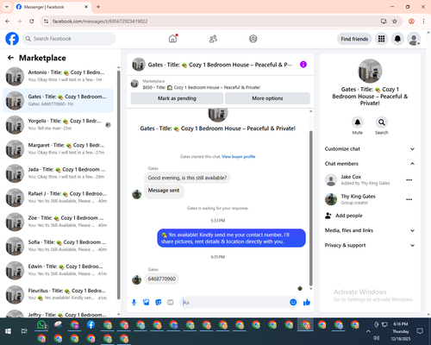Open the notifications bell in the header

pos(397,39)
